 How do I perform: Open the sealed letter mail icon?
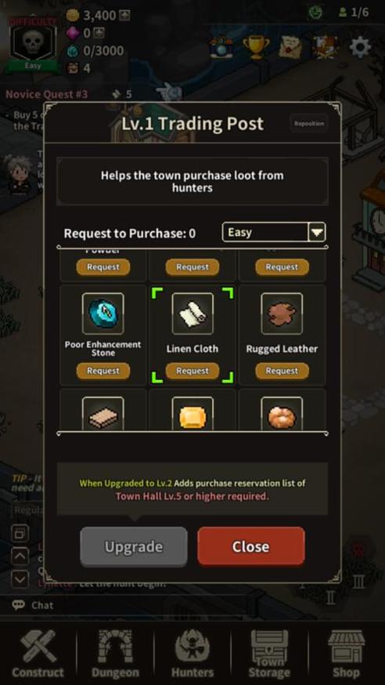tap(290, 46)
